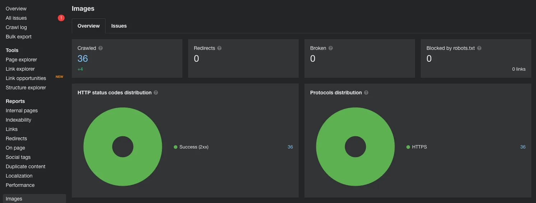Viewport: 536px width, 203px height.
Task: Open Link explorer tool
Action: pos(20,69)
